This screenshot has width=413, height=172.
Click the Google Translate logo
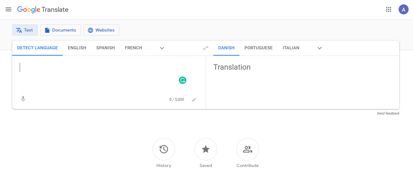(x=43, y=10)
